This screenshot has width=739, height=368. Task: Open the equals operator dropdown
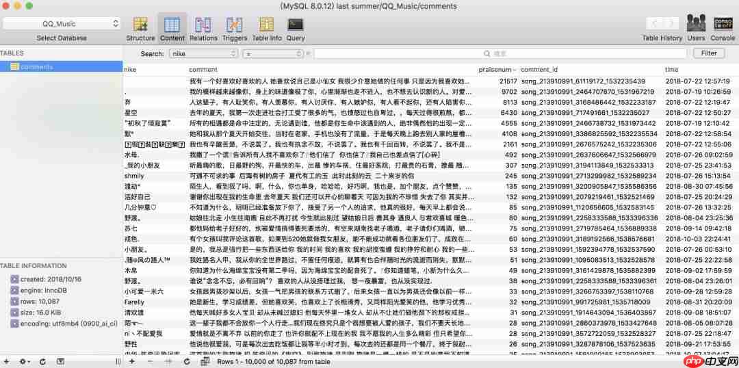pos(272,54)
